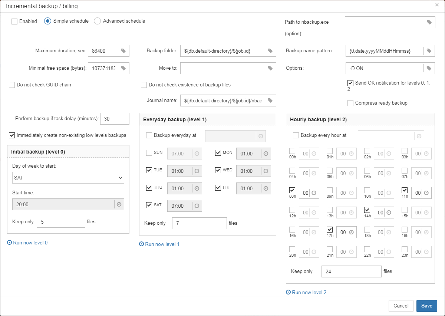Toggle the Enabled checkbox
This screenshot has width=445, height=316.
coord(14,22)
